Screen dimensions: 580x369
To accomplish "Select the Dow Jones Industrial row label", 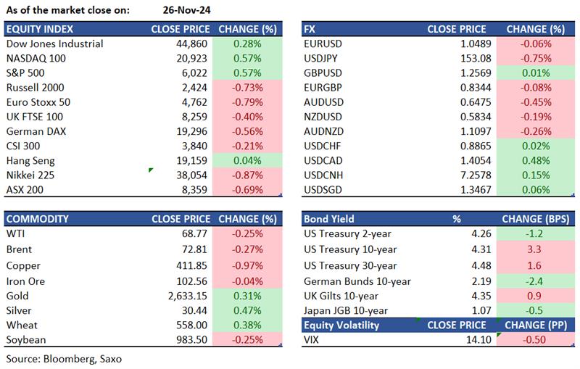I will [54, 43].
